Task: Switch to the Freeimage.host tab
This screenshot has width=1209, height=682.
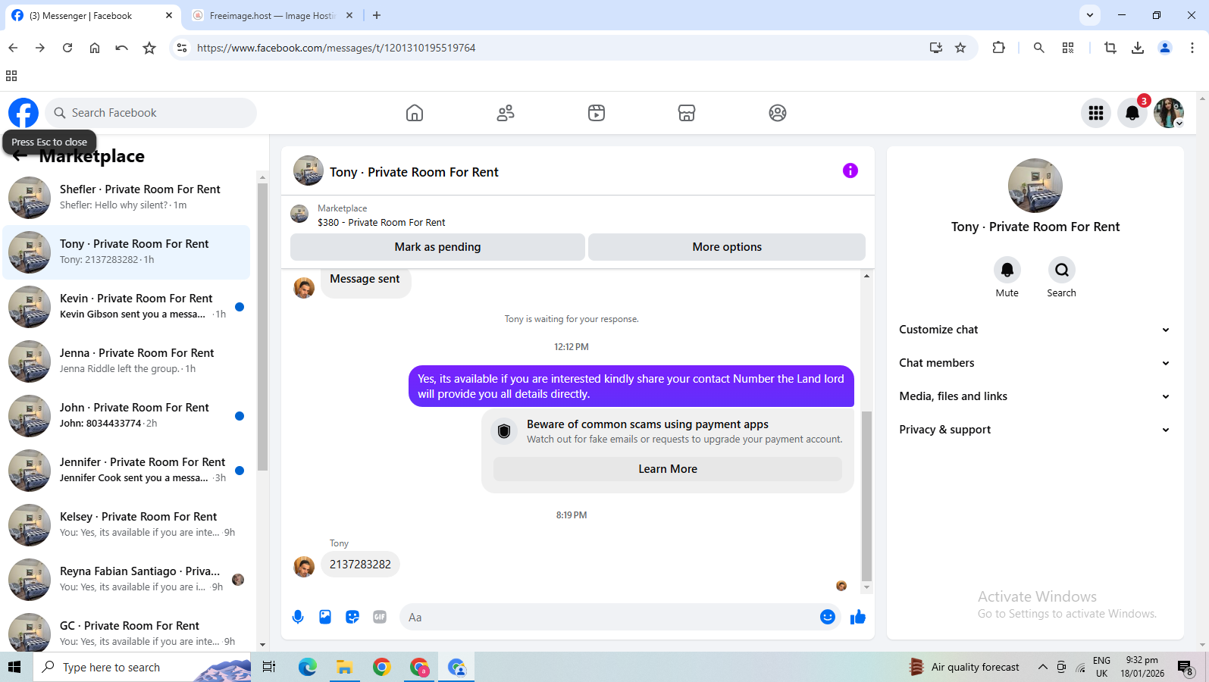Action: pos(272,16)
